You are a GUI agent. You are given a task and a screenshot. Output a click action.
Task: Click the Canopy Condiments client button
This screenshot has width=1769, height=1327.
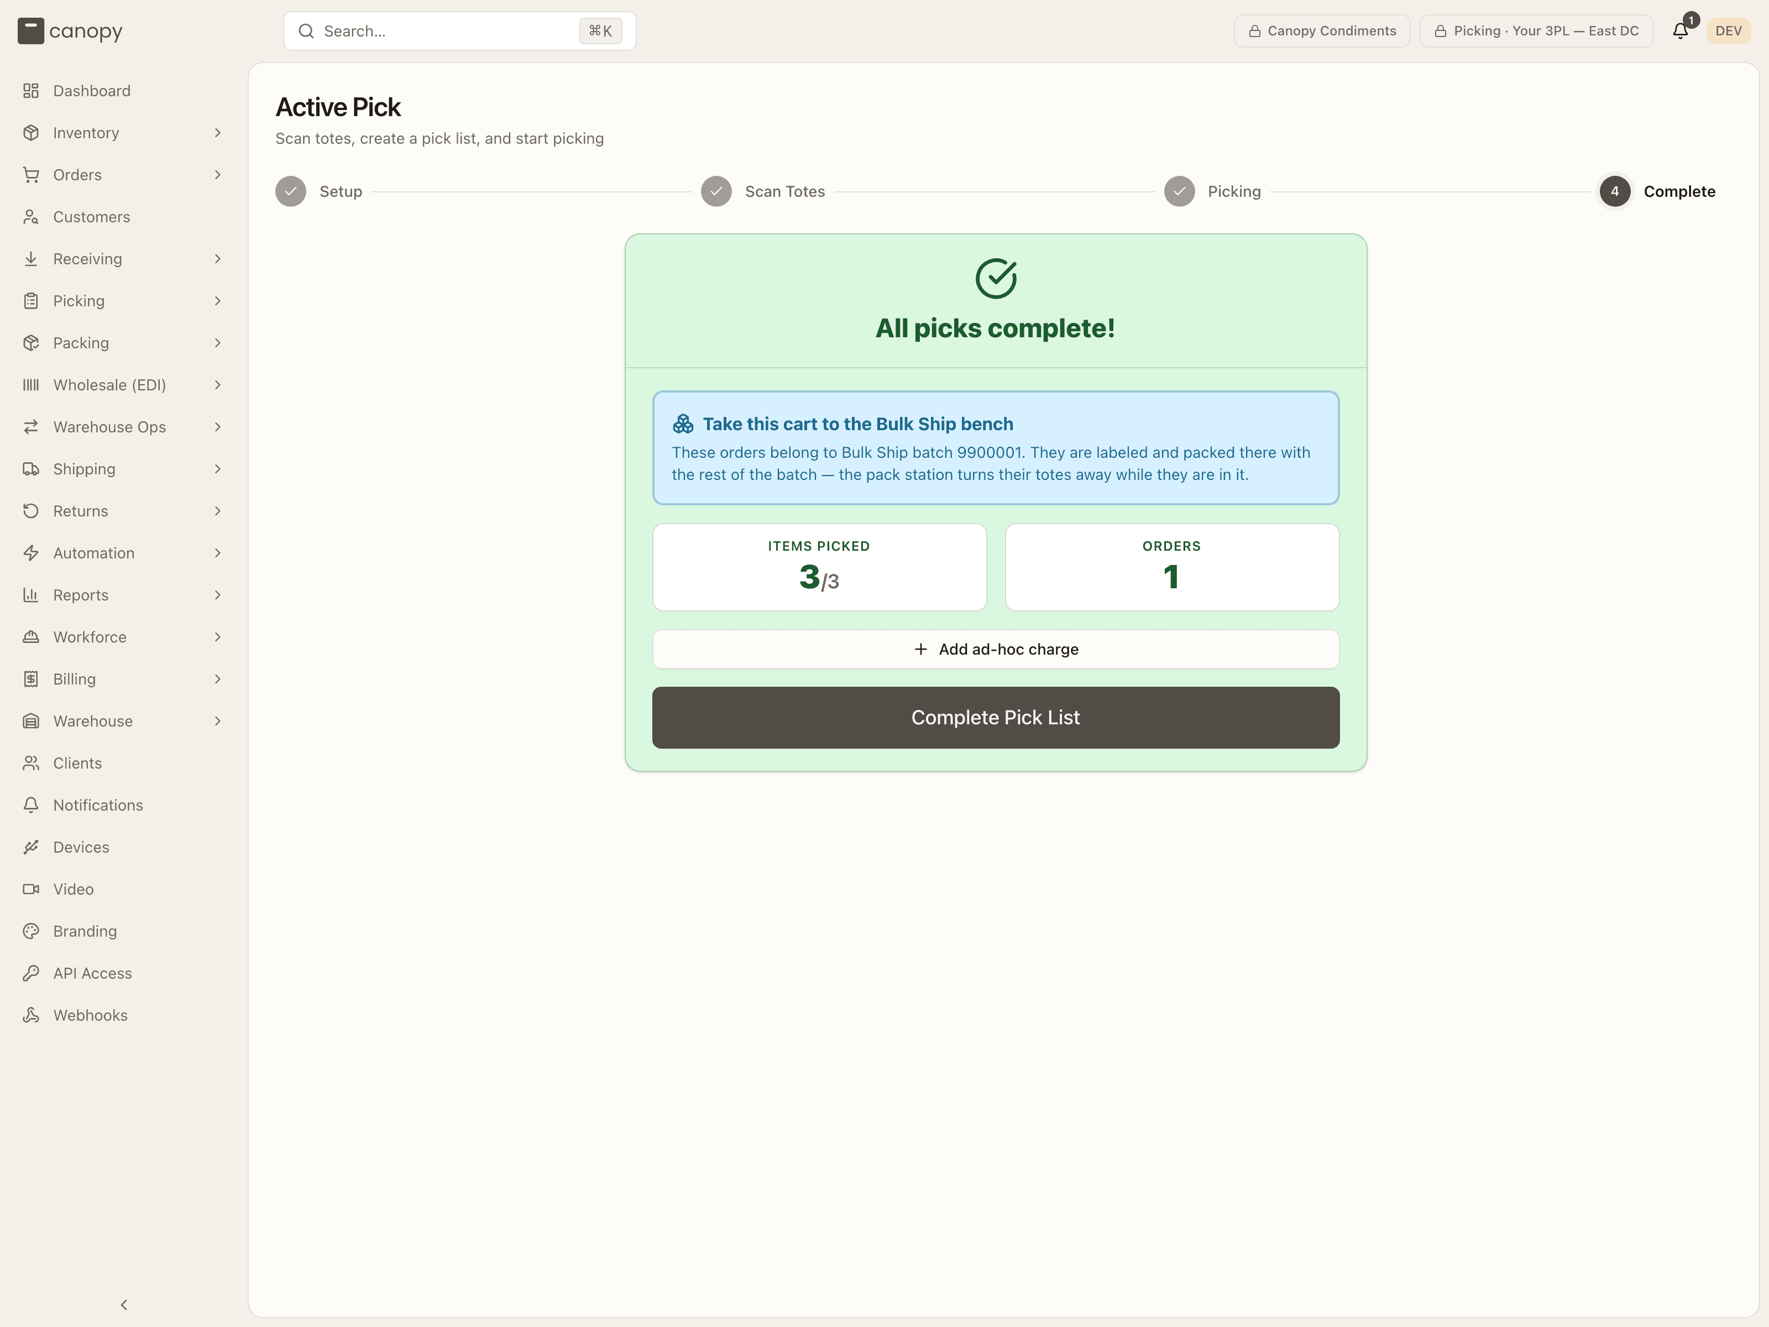(1322, 31)
